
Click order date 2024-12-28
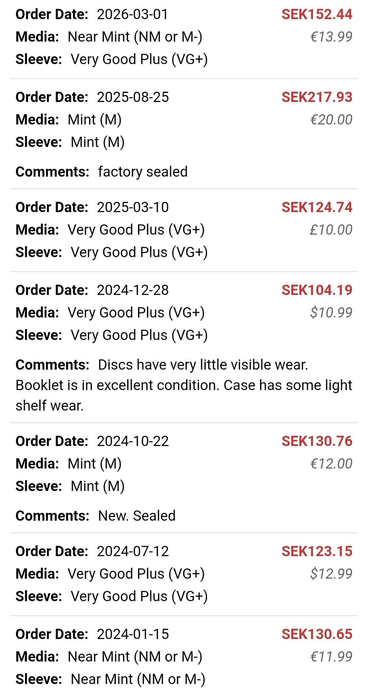point(132,290)
